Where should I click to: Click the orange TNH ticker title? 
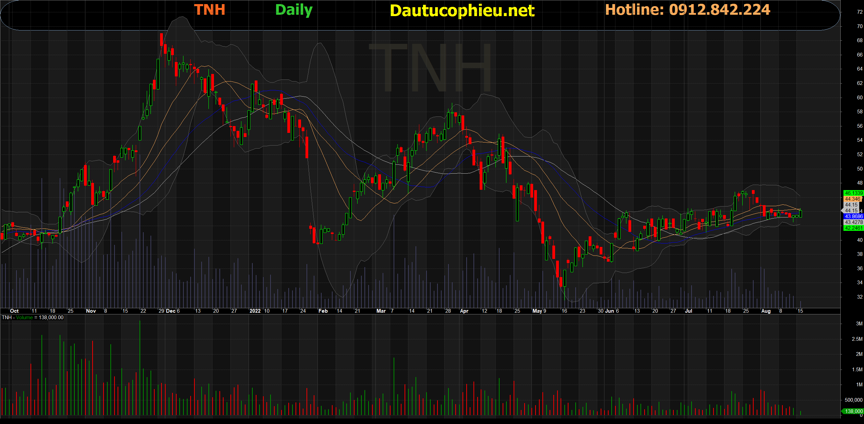[x=209, y=10]
